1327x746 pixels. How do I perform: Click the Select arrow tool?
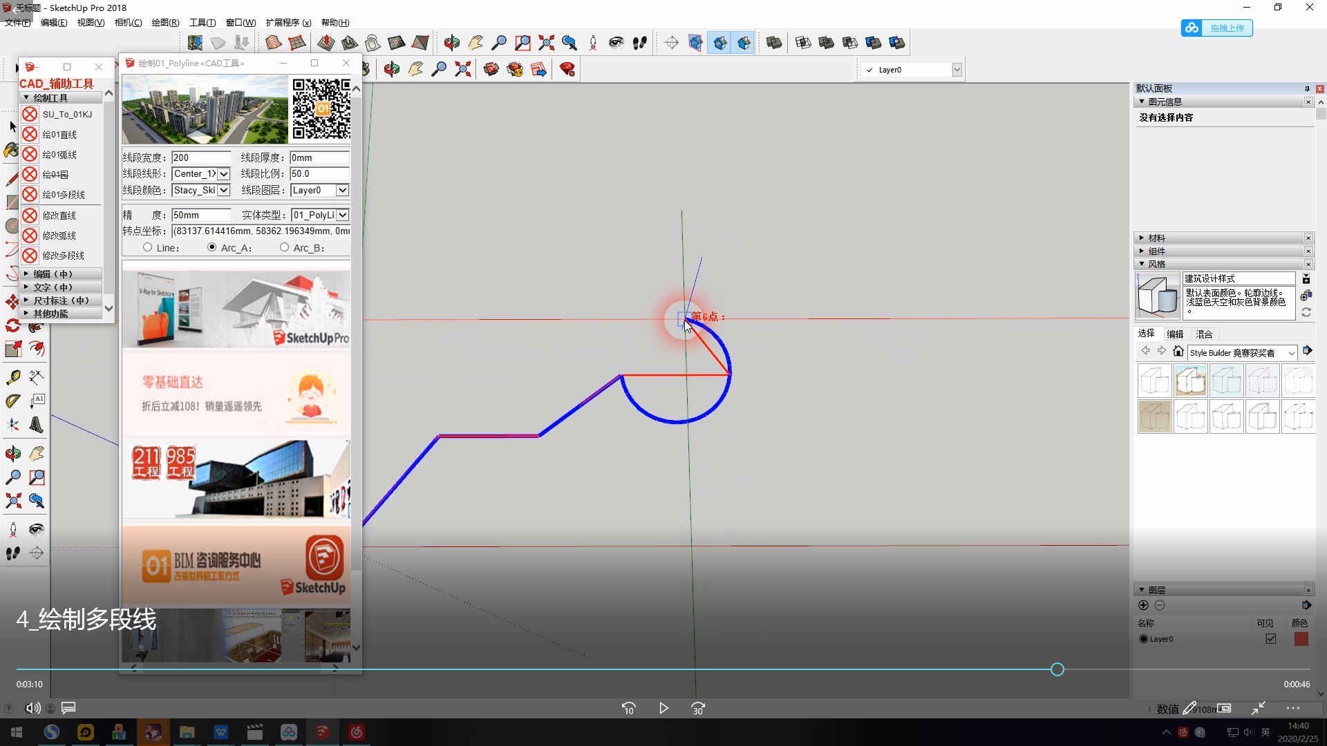tap(12, 126)
